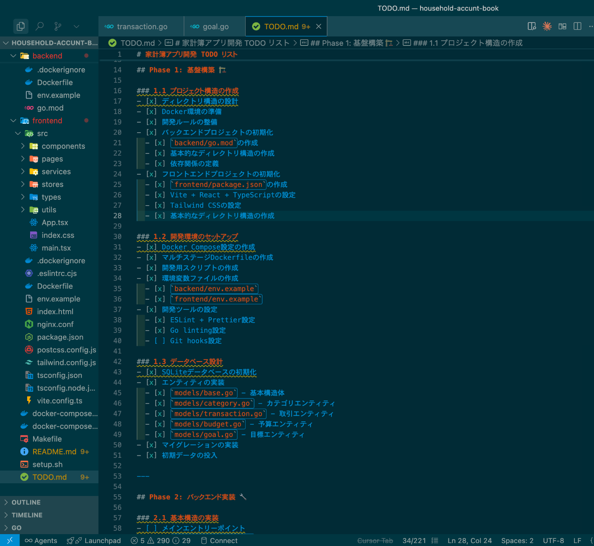Screen dimensions: 594x546
Task: Click checkbox for Go linting設定
Action: (160, 330)
